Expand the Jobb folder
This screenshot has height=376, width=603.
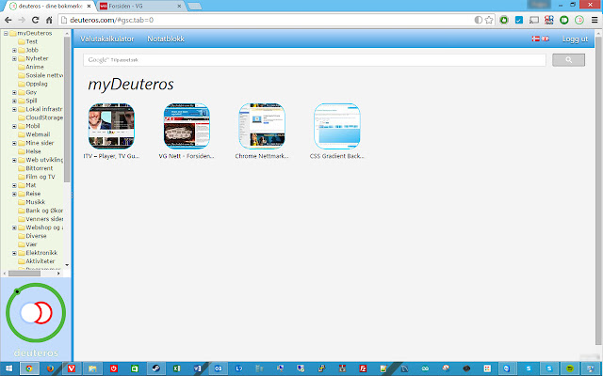[x=14, y=50]
